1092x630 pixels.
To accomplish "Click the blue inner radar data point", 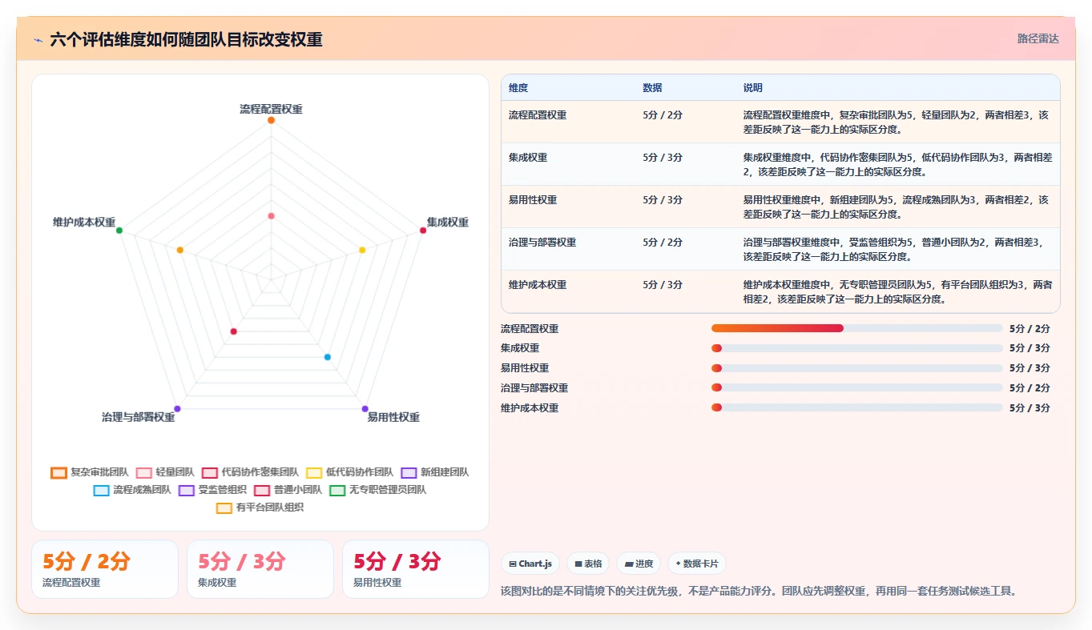I will click(x=328, y=357).
